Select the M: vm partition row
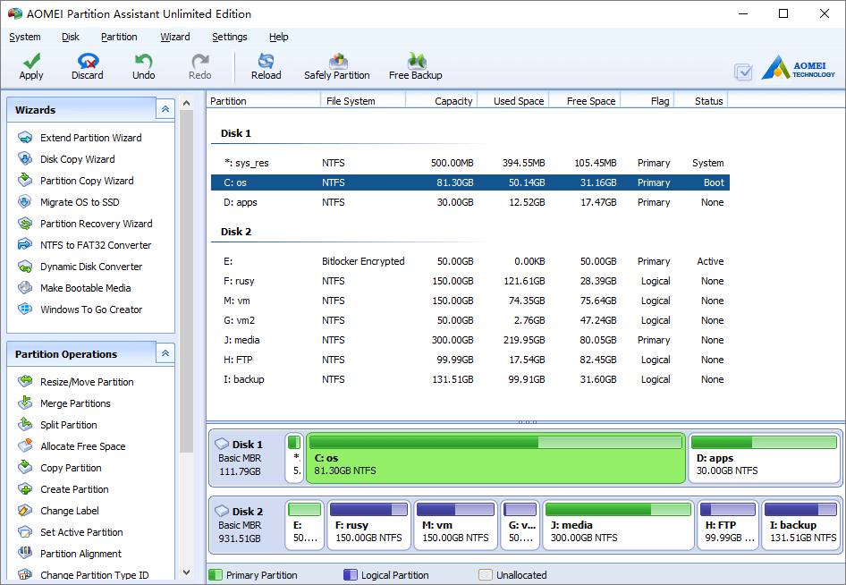Image resolution: width=846 pixels, height=585 pixels. 470,301
